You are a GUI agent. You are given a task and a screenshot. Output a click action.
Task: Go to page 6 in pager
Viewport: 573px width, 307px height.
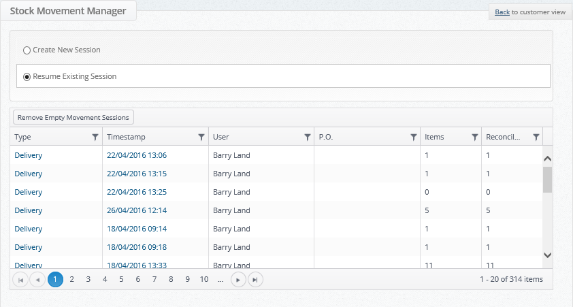coord(137,280)
